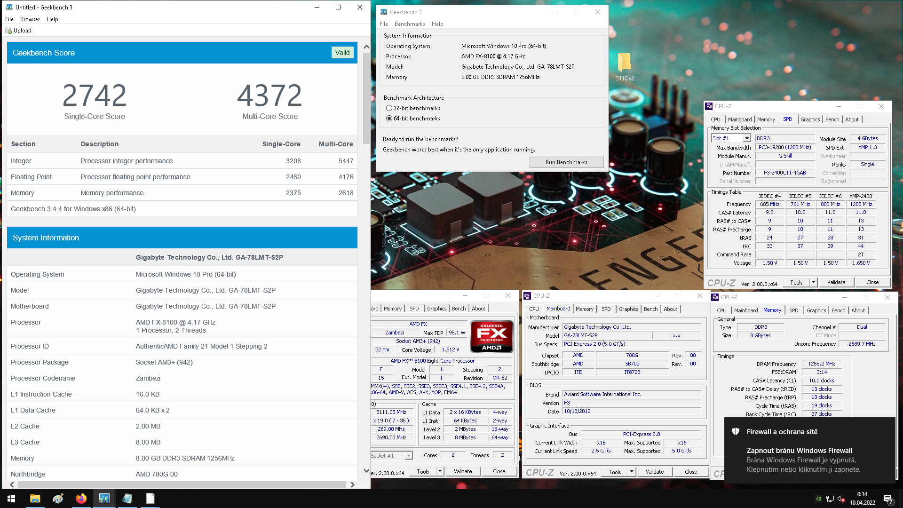903x508 pixels.
Task: Click scroll-right arrow of horizontal scrollbar
Action: click(352, 484)
